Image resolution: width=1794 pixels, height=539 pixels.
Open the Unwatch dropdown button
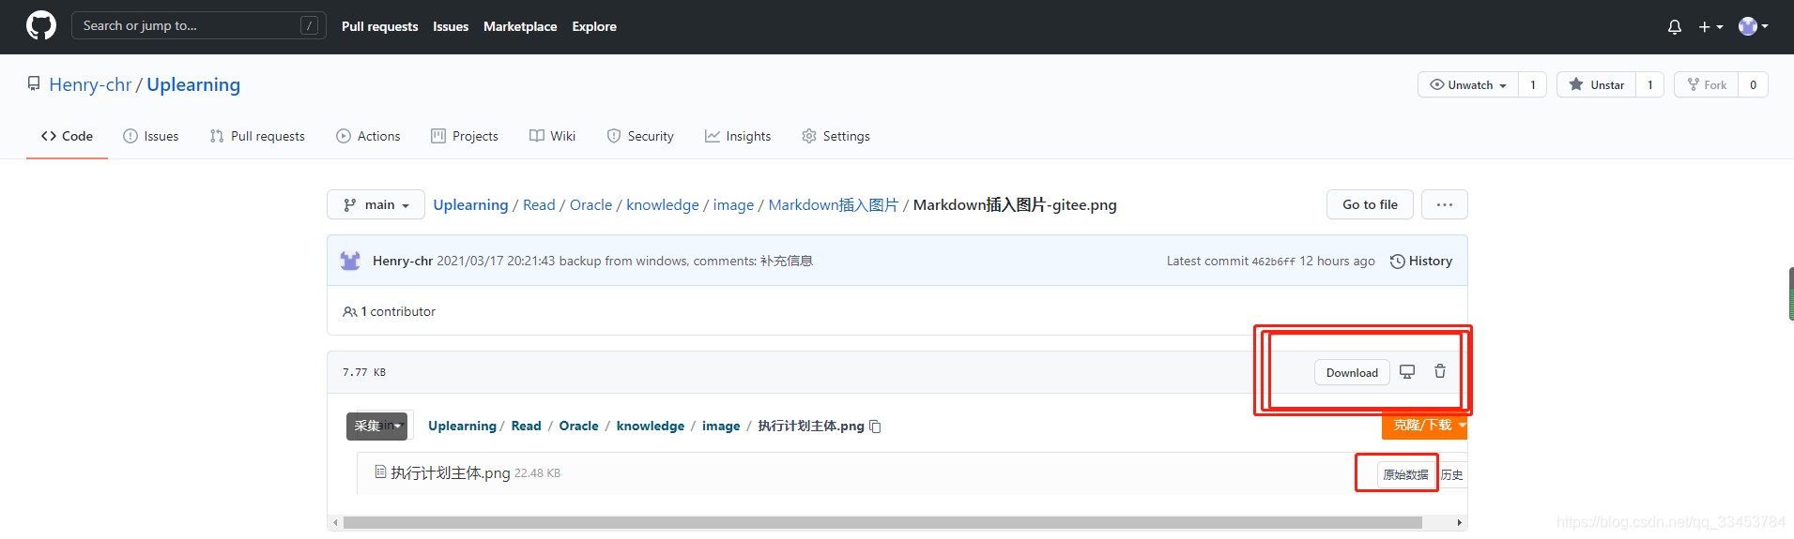click(x=1468, y=84)
